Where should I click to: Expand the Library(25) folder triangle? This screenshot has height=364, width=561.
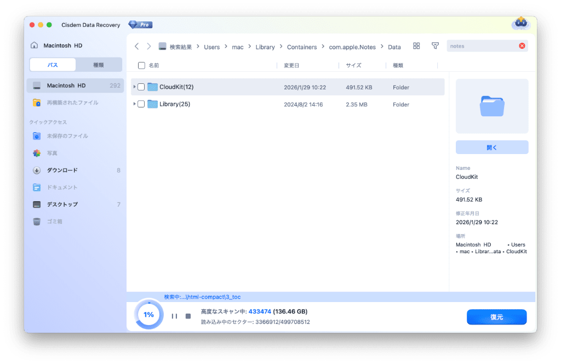coord(134,104)
